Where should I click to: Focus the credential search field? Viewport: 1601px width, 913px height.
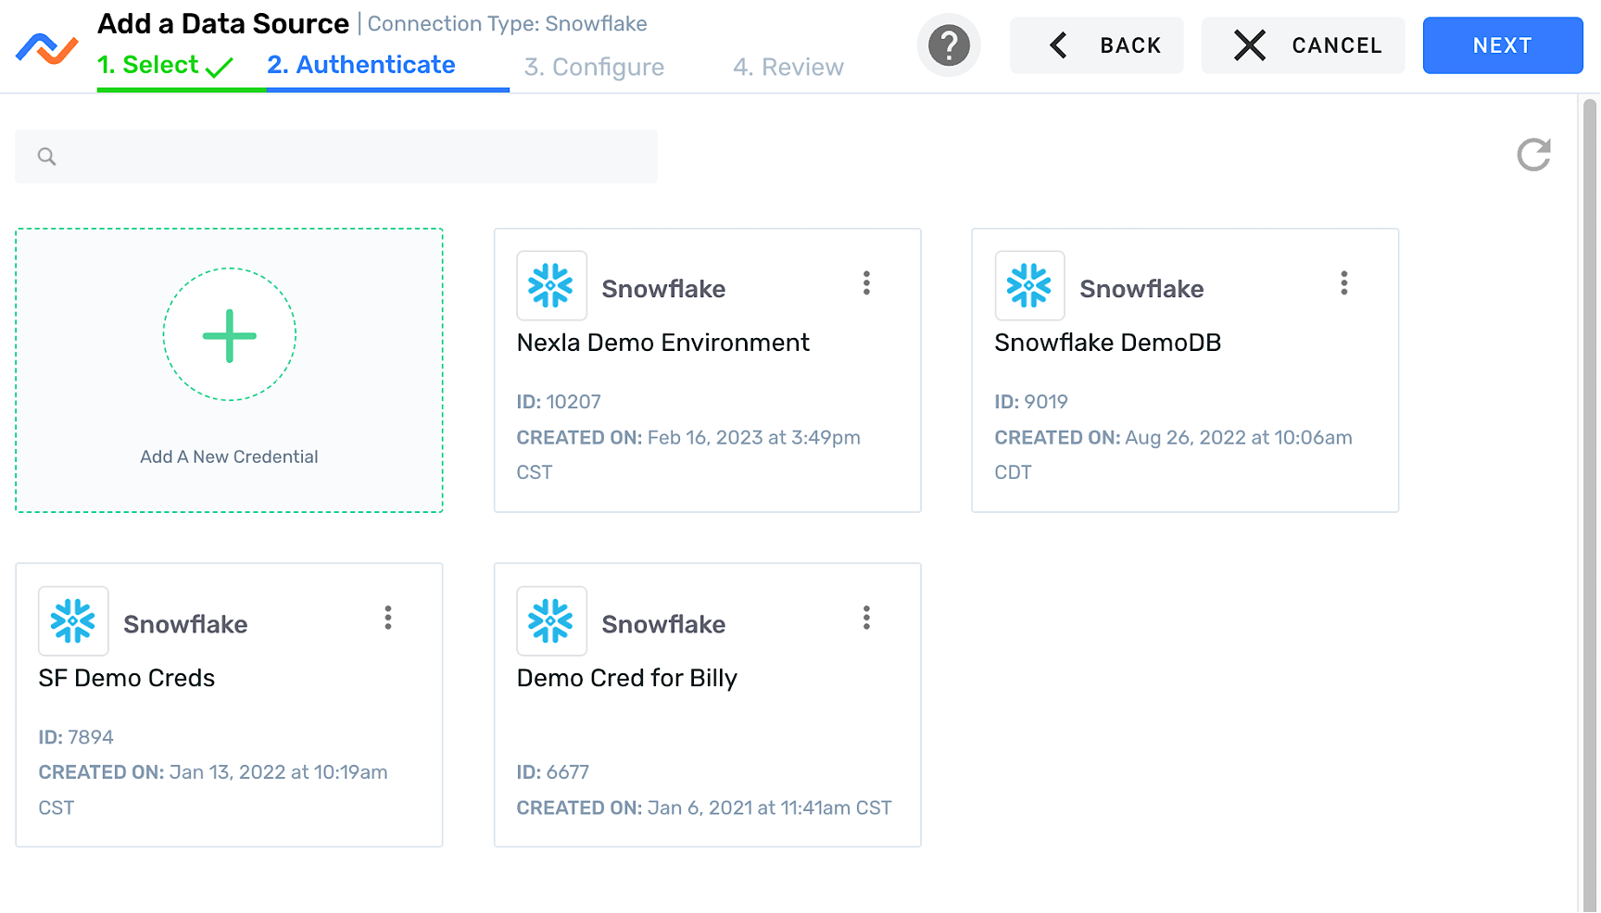tap(335, 156)
